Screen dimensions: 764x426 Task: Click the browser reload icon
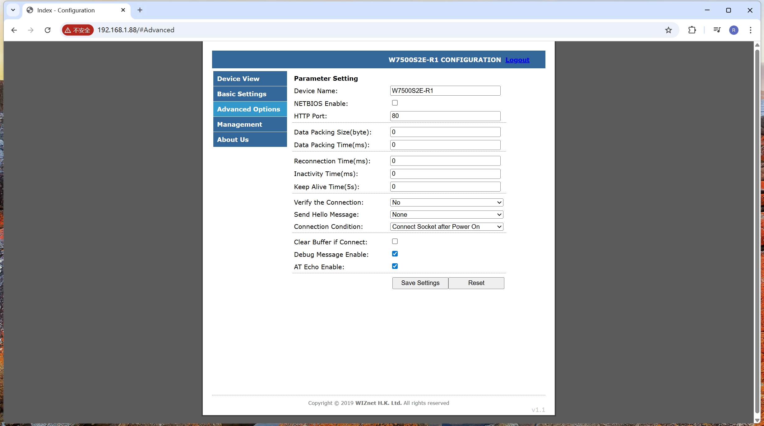[x=48, y=30]
